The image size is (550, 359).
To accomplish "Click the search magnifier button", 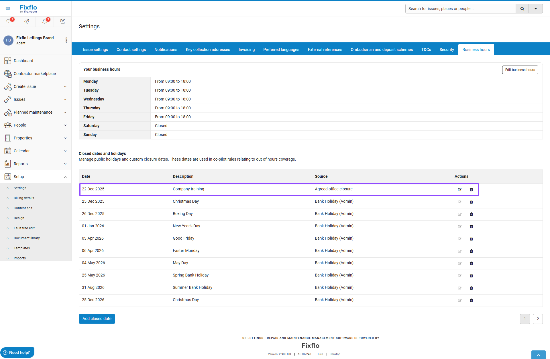I will pos(522,9).
